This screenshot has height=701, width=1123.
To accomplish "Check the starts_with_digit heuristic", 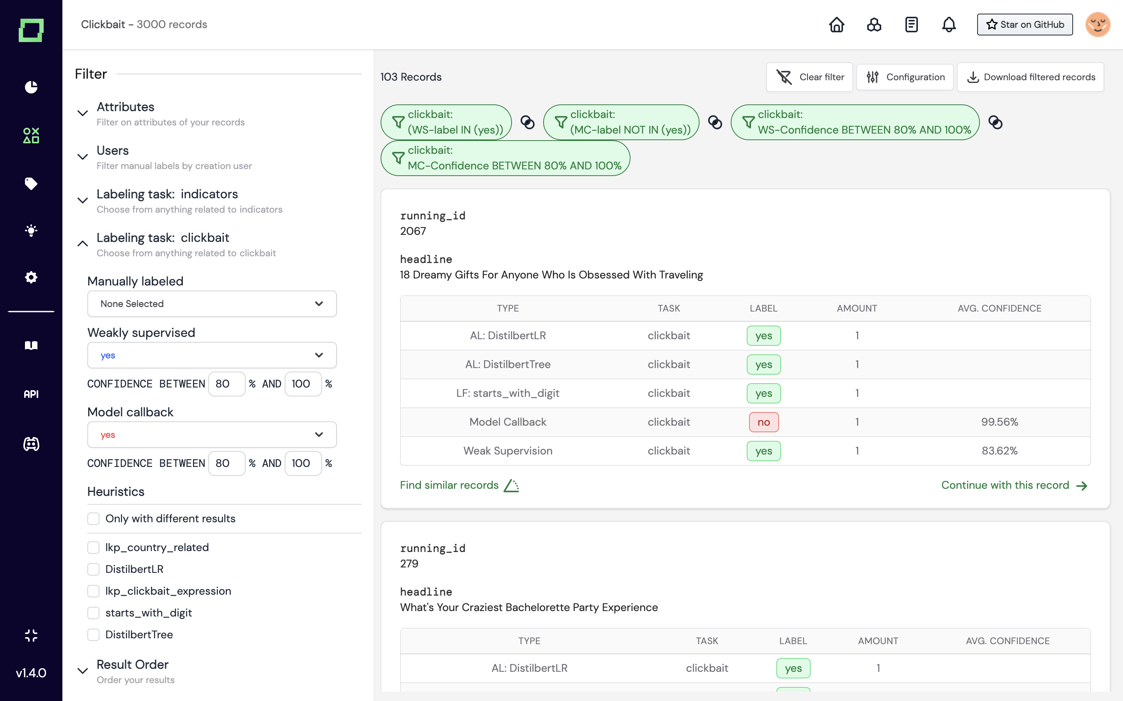I will point(93,613).
